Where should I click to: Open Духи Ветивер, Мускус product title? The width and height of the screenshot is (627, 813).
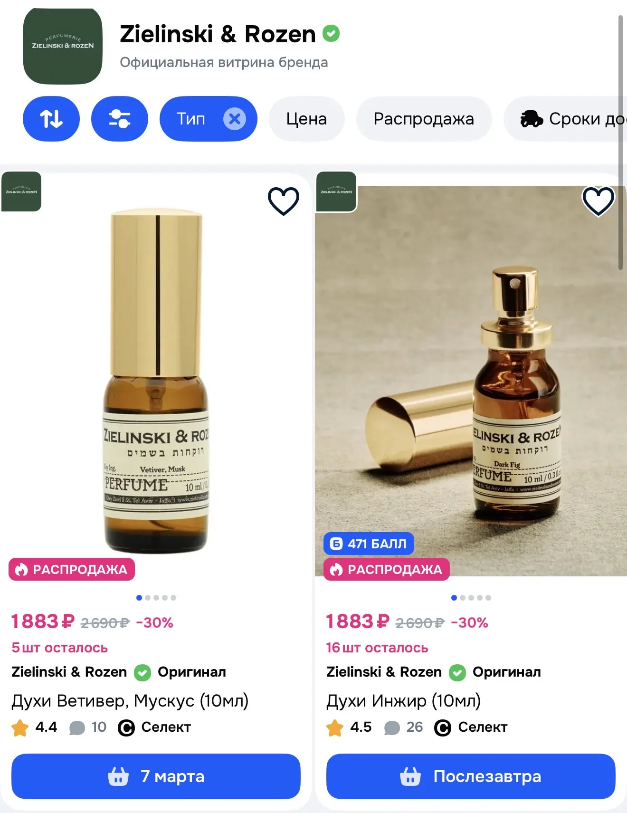pyautogui.click(x=130, y=701)
